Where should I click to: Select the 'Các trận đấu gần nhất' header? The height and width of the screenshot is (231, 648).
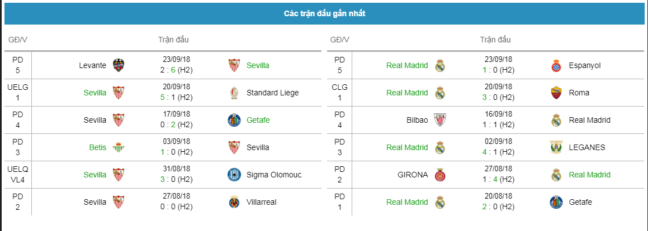pos(324,13)
